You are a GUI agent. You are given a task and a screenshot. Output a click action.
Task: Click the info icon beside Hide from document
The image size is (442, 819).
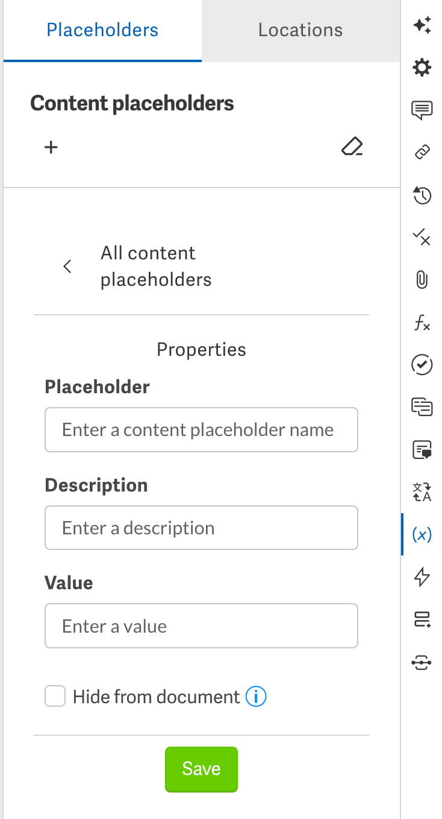pos(256,697)
